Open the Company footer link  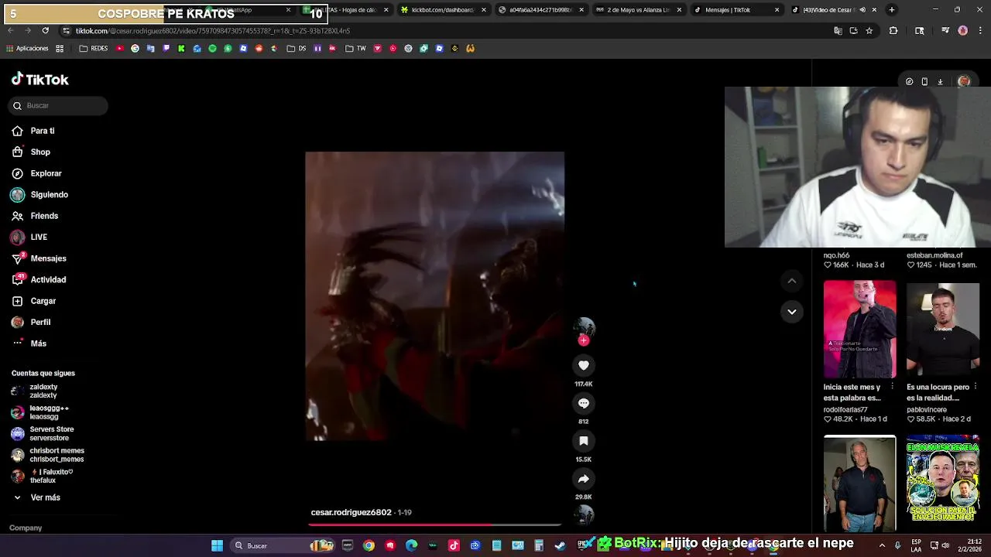click(26, 528)
